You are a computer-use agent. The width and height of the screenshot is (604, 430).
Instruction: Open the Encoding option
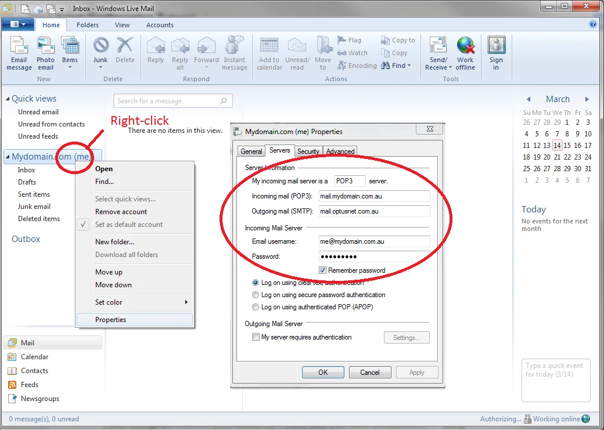(357, 66)
